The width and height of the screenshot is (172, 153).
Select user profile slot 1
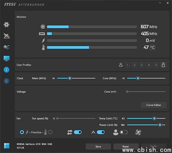point(127,65)
